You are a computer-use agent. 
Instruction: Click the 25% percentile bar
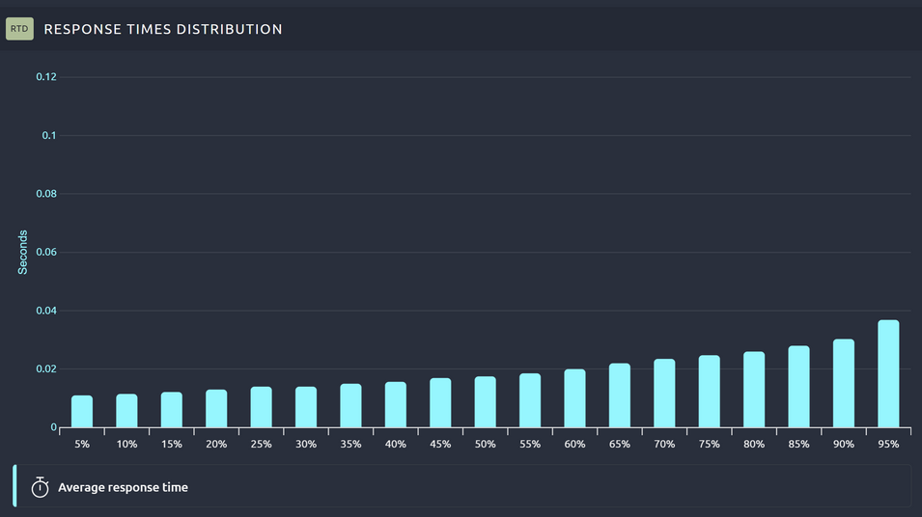(x=262, y=407)
